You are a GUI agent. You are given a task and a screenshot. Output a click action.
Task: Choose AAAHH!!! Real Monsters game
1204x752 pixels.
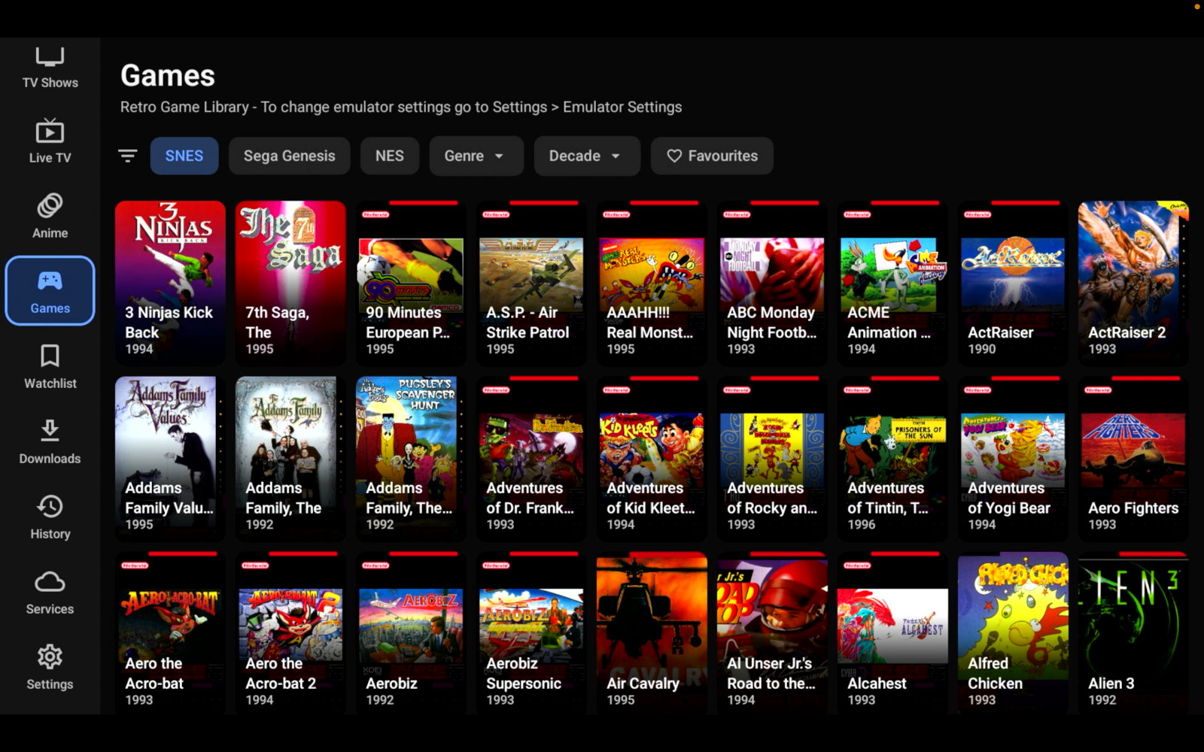(x=652, y=283)
